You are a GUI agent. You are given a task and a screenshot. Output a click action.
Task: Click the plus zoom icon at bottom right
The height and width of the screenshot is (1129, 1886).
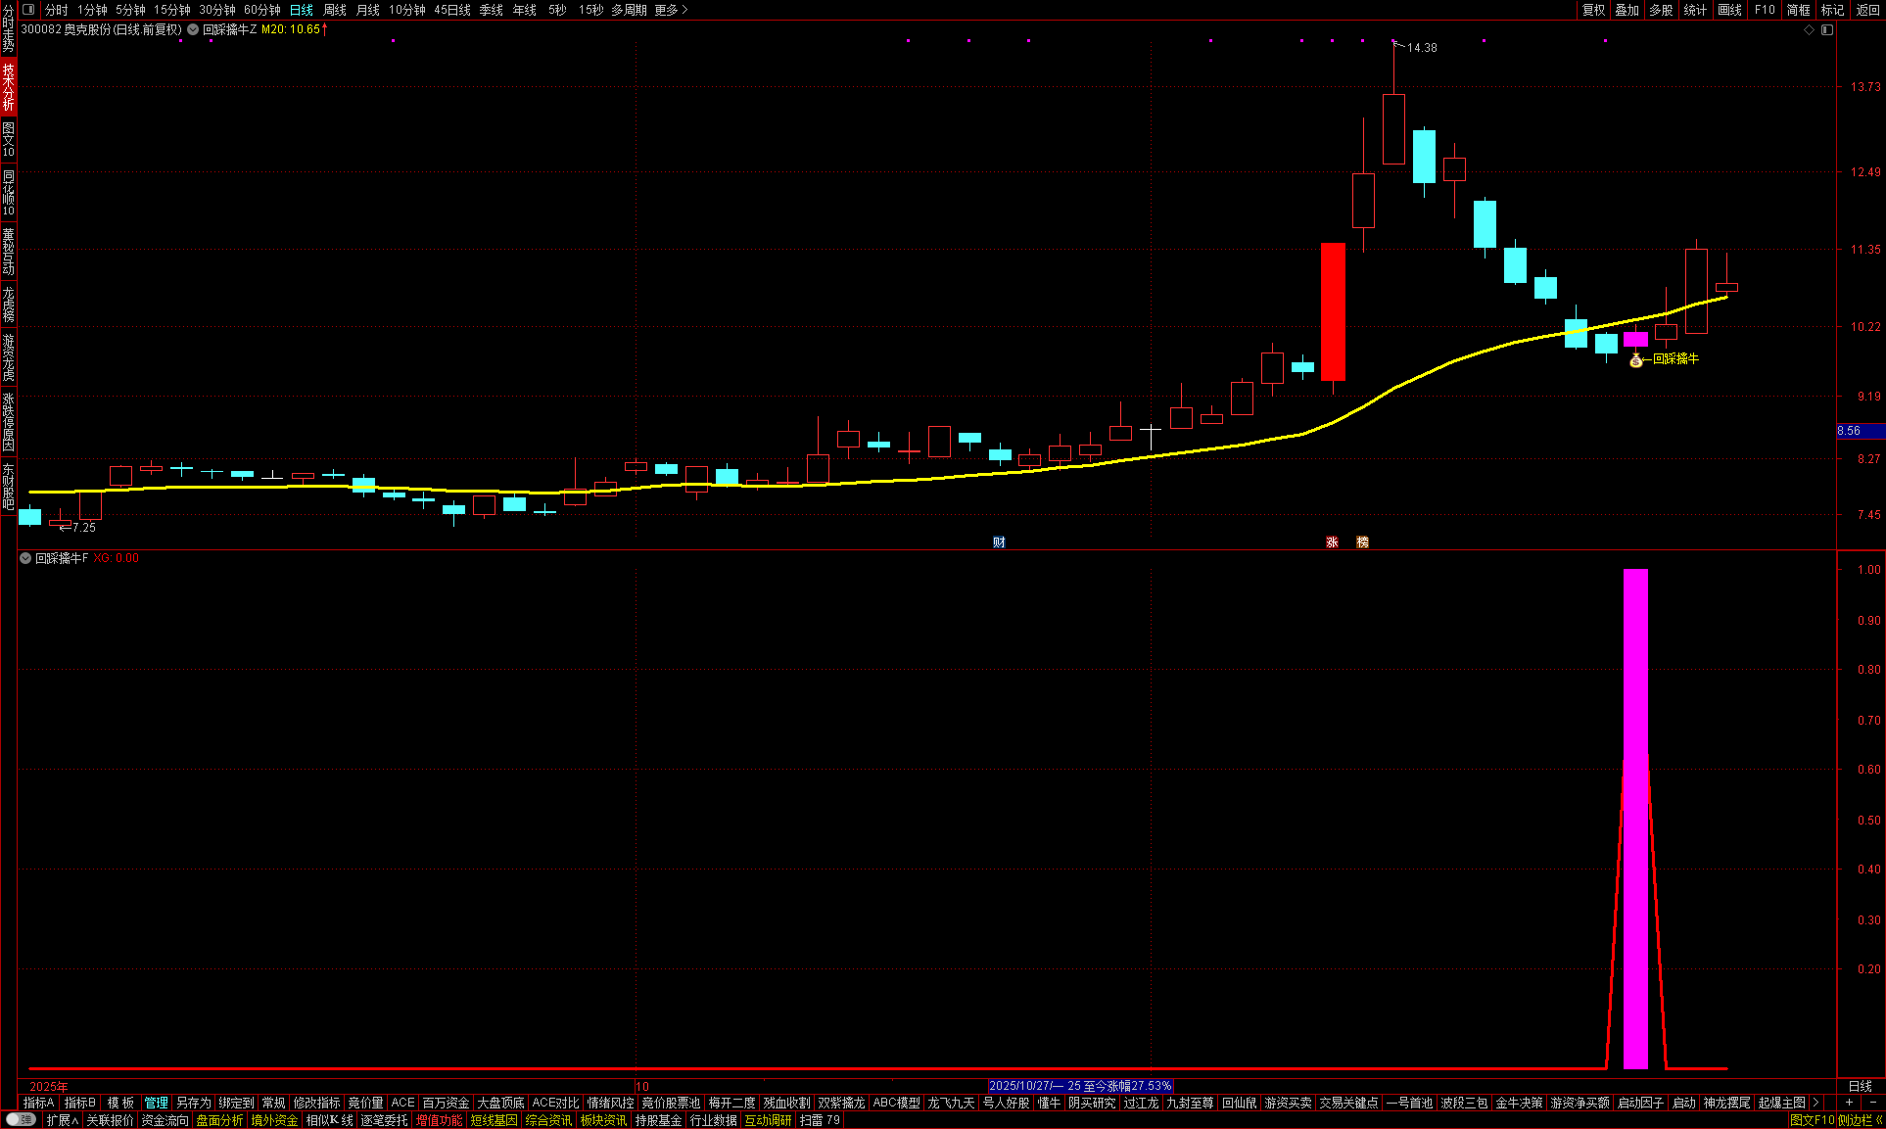1849,1103
